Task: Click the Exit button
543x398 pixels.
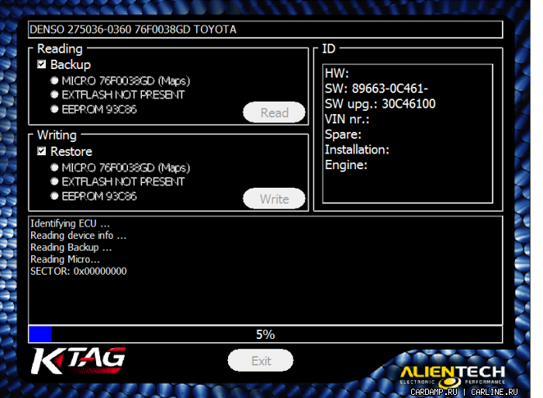Action: [261, 361]
